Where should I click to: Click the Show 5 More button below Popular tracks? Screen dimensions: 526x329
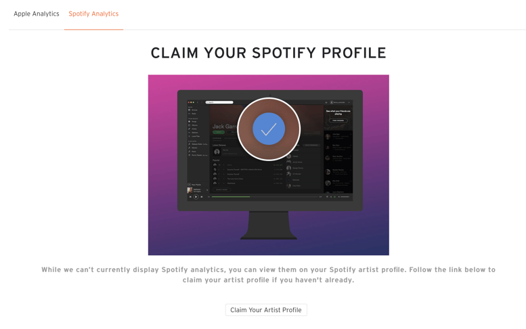222,190
